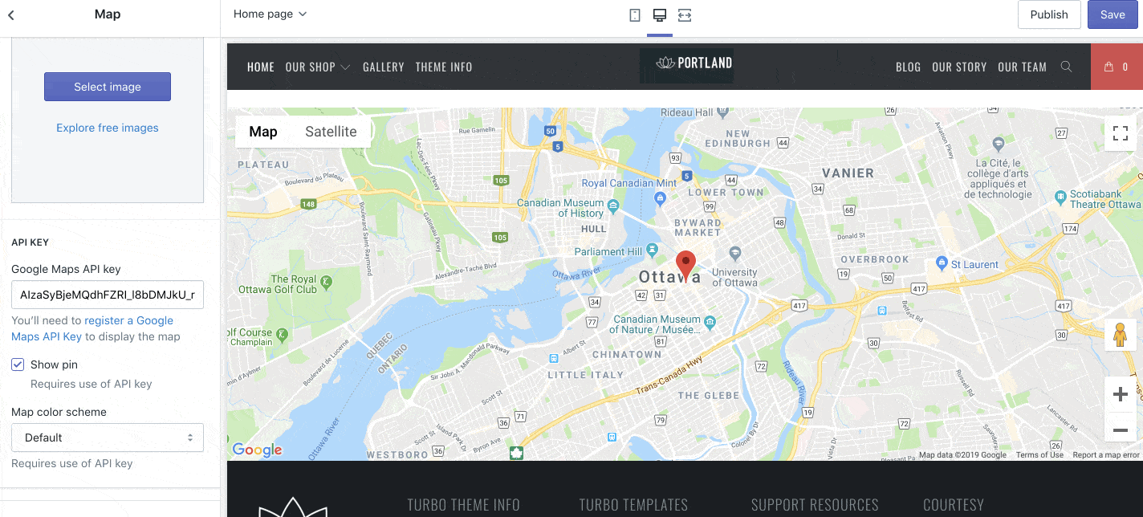1143x517 pixels.
Task: Zoom out of the map with the minus button
Action: point(1121,429)
